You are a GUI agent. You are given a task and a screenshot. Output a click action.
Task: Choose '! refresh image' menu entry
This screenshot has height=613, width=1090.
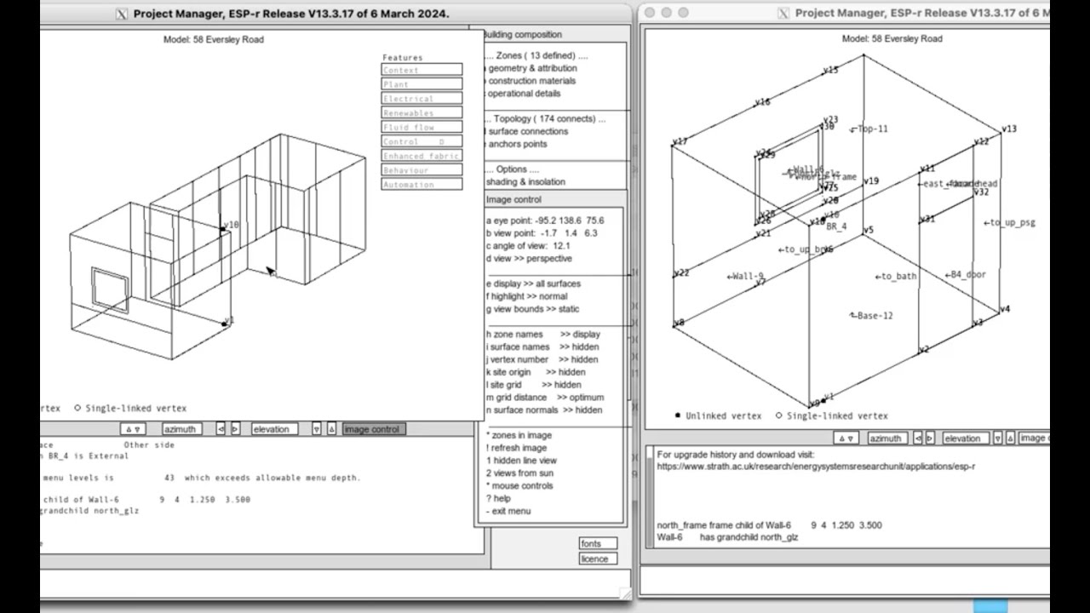(517, 448)
